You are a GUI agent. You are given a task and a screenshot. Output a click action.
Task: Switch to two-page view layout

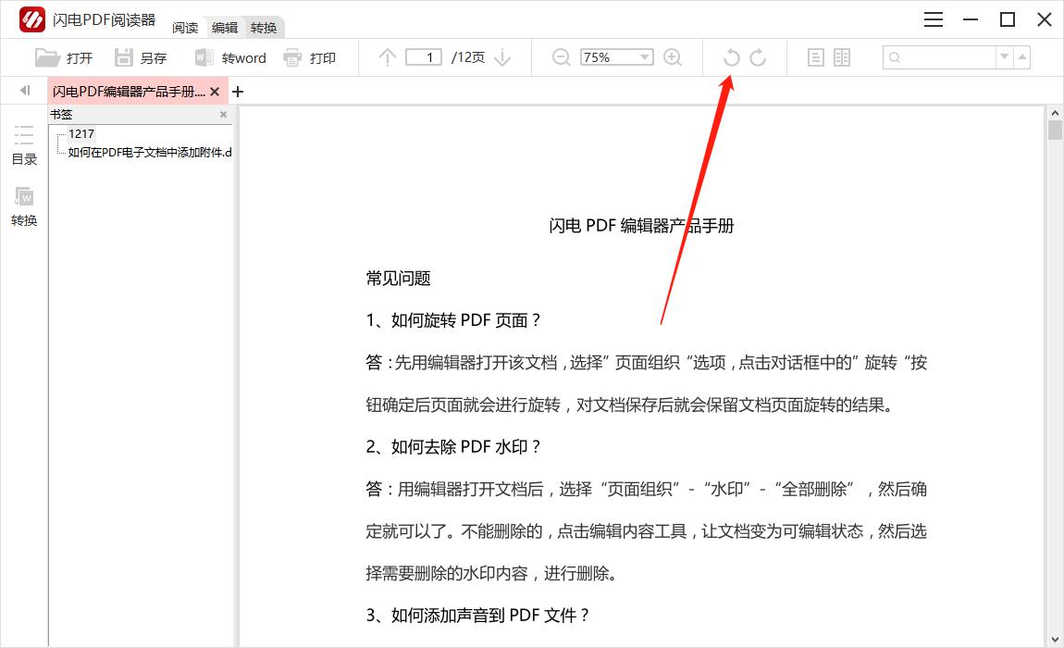coord(842,57)
